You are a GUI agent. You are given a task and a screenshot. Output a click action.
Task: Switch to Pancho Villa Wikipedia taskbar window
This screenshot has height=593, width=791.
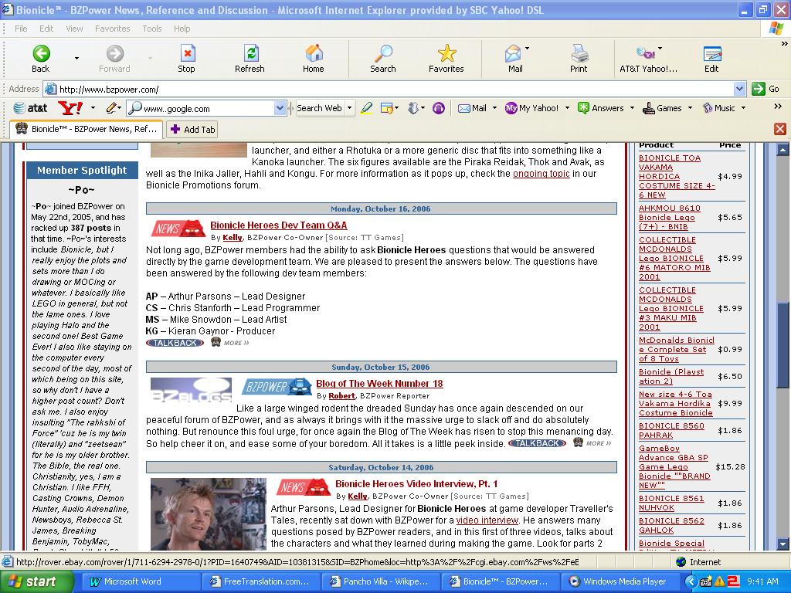coord(381,581)
